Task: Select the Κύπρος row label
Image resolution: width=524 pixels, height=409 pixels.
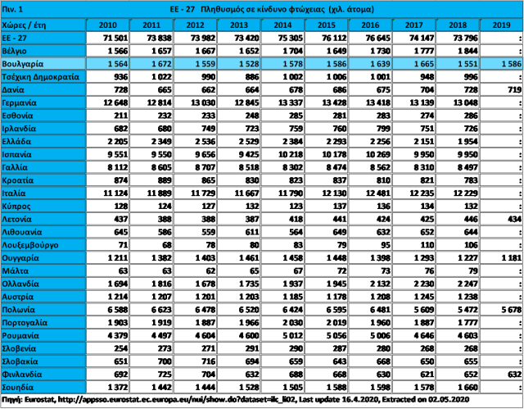Action: [x=41, y=205]
